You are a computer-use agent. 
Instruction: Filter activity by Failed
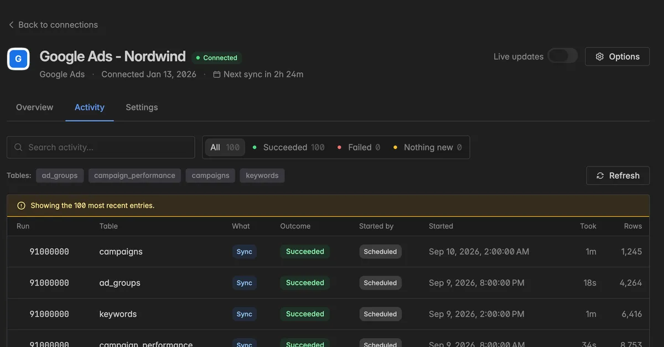(x=359, y=147)
